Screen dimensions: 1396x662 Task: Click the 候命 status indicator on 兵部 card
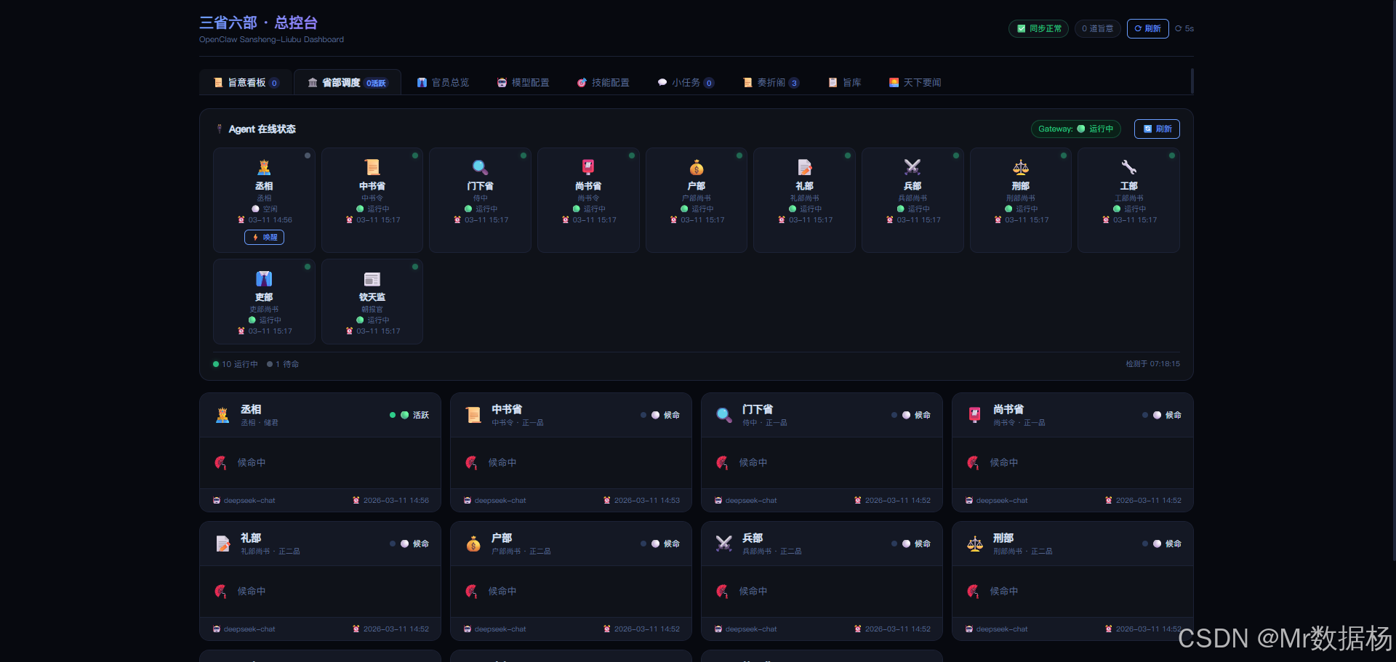click(x=911, y=544)
